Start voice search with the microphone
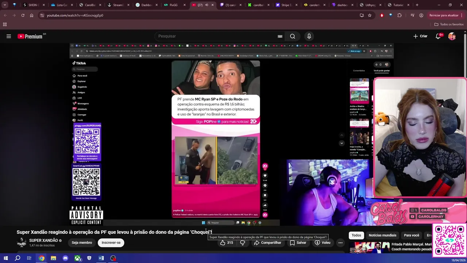467x263 pixels. [309, 36]
